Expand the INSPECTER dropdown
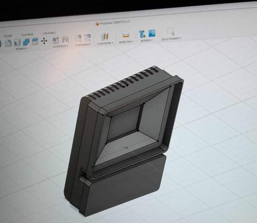The image size is (257, 223). [x=126, y=42]
